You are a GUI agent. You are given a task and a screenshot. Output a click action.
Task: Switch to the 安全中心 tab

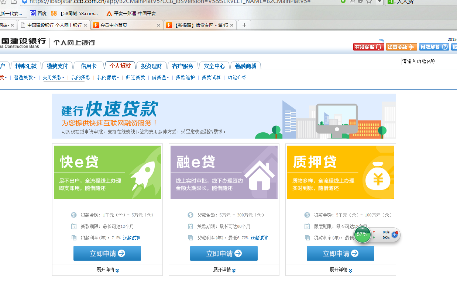214,66
